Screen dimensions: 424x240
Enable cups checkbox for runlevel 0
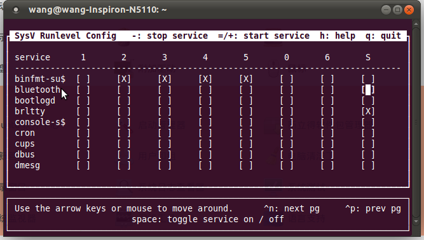click(287, 143)
